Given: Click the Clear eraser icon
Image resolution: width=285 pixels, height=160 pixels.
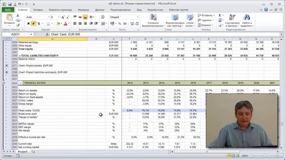Looking at the screenshot, I should [220, 25].
